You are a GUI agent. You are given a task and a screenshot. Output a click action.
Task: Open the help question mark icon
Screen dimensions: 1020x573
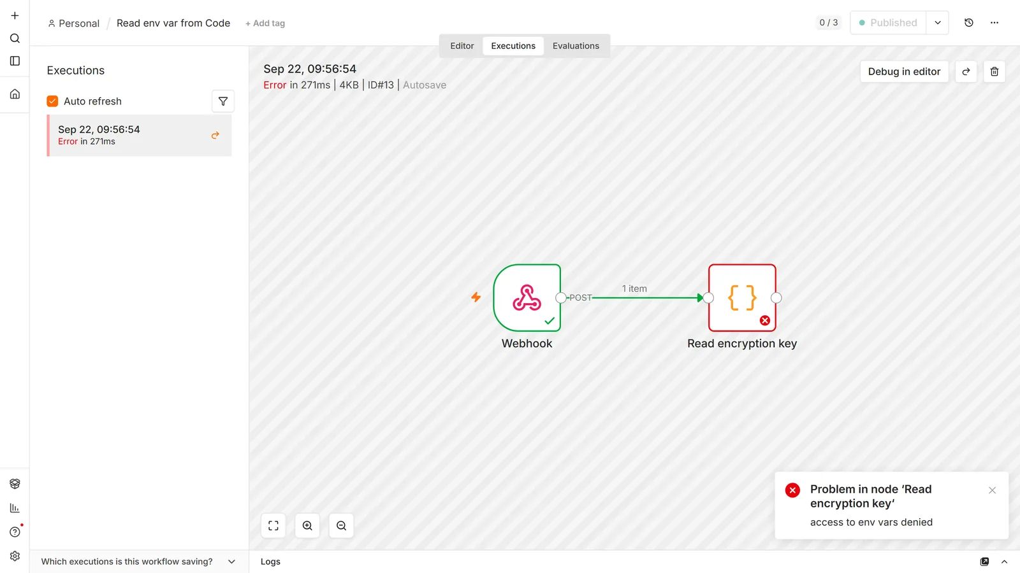click(15, 532)
